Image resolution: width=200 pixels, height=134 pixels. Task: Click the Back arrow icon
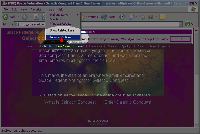pyautogui.click(x=6, y=17)
